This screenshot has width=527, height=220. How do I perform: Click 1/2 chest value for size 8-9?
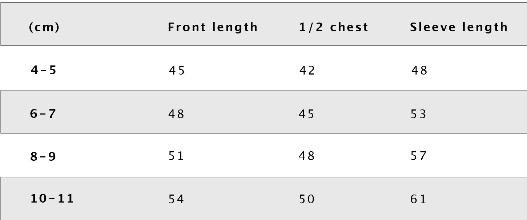[307, 156]
